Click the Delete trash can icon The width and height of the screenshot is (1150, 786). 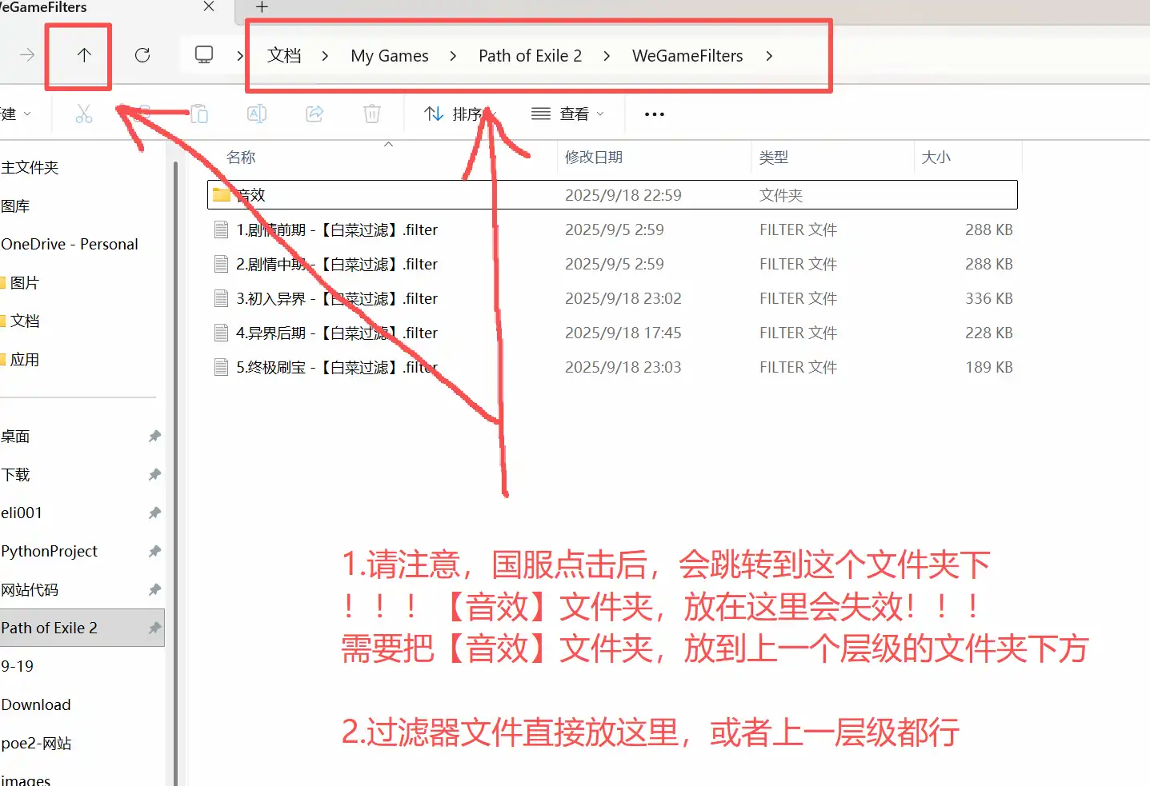pyautogui.click(x=371, y=114)
